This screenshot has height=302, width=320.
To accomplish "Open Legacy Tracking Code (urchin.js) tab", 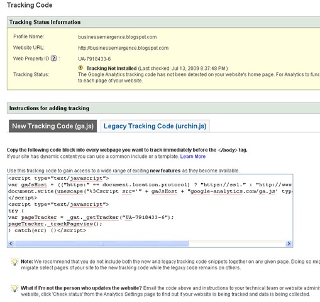I will pos(155,126).
